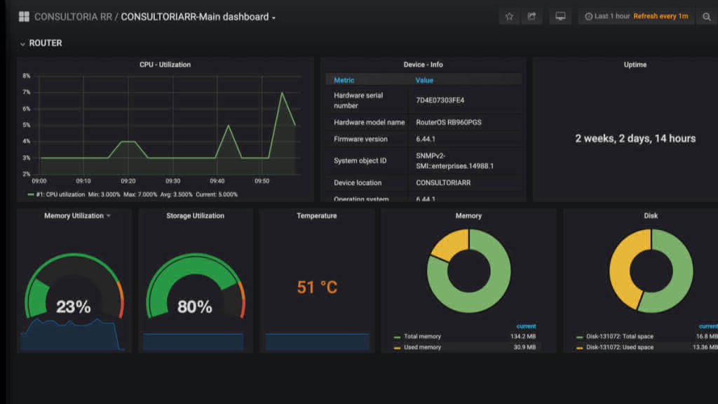The image size is (718, 404).
Task: Click the Disk Total space green swatch
Action: click(x=579, y=337)
